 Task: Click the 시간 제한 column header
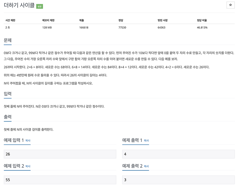(x=10, y=20)
